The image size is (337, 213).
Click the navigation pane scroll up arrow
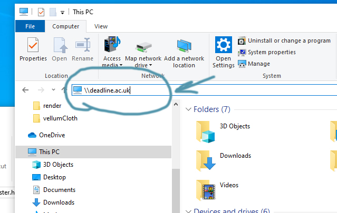coord(176,104)
